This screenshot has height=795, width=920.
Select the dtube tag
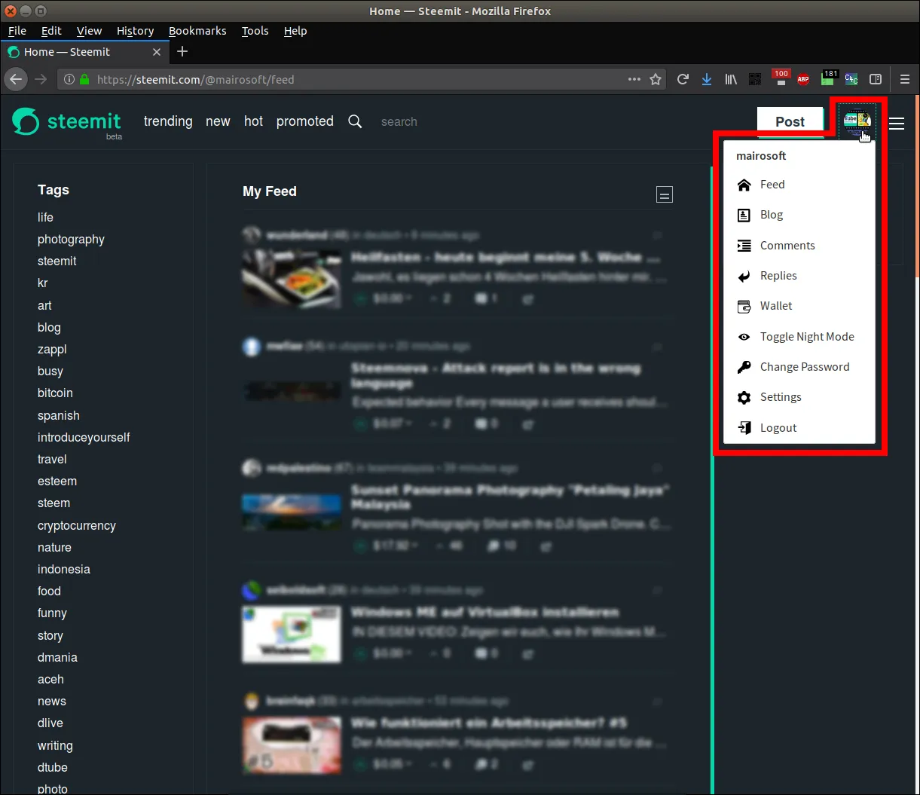(x=53, y=768)
